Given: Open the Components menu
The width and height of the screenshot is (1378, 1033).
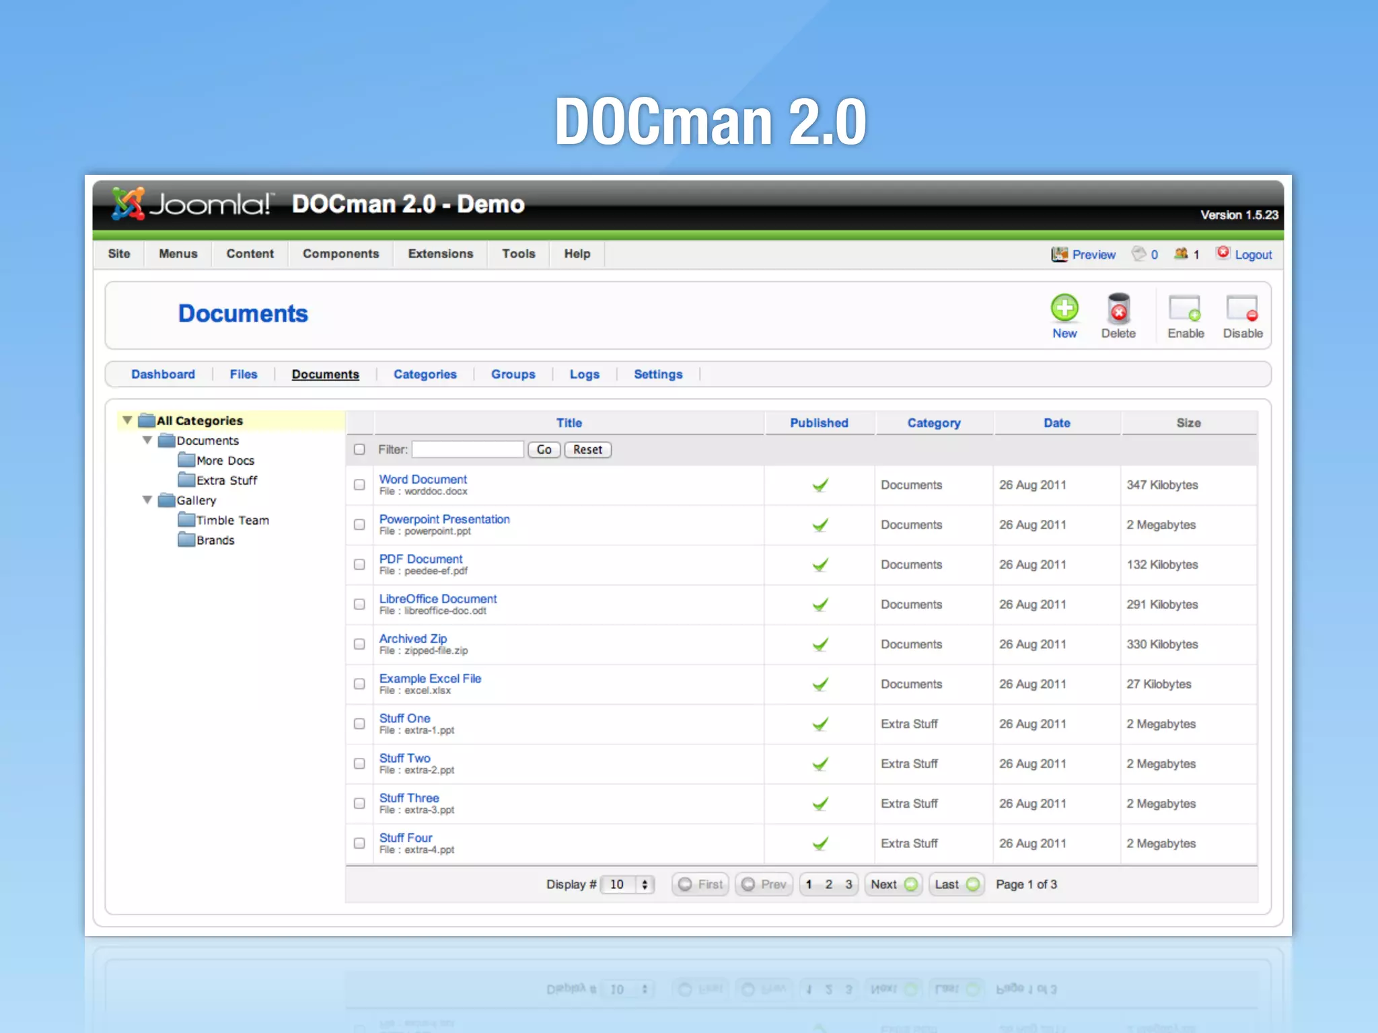Looking at the screenshot, I should click(340, 254).
